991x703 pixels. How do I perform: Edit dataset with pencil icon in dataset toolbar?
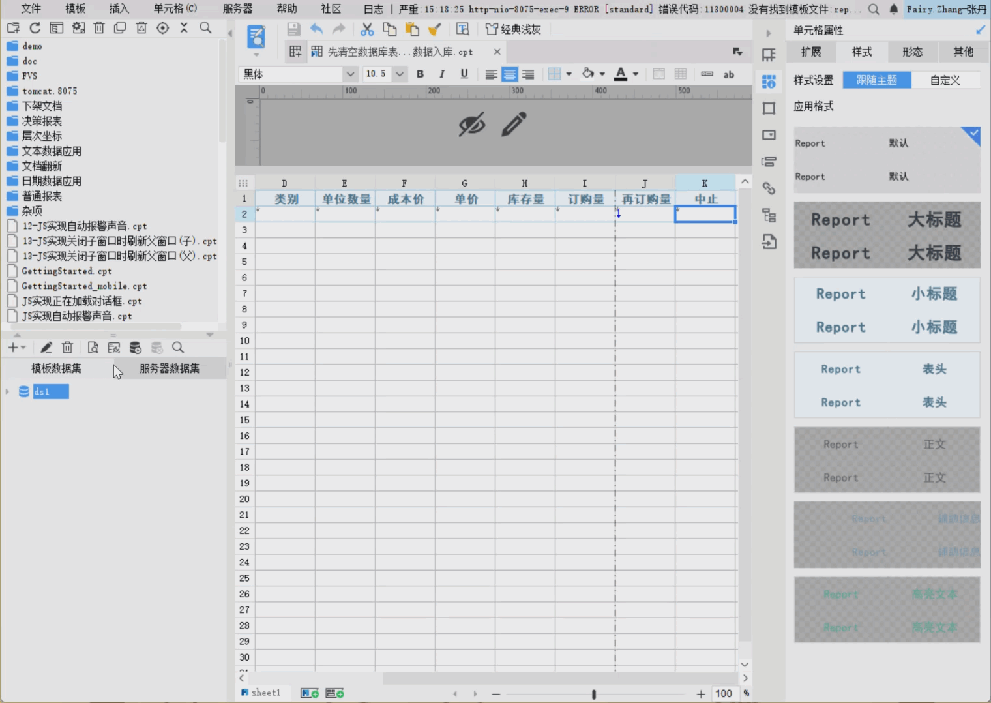click(x=46, y=348)
